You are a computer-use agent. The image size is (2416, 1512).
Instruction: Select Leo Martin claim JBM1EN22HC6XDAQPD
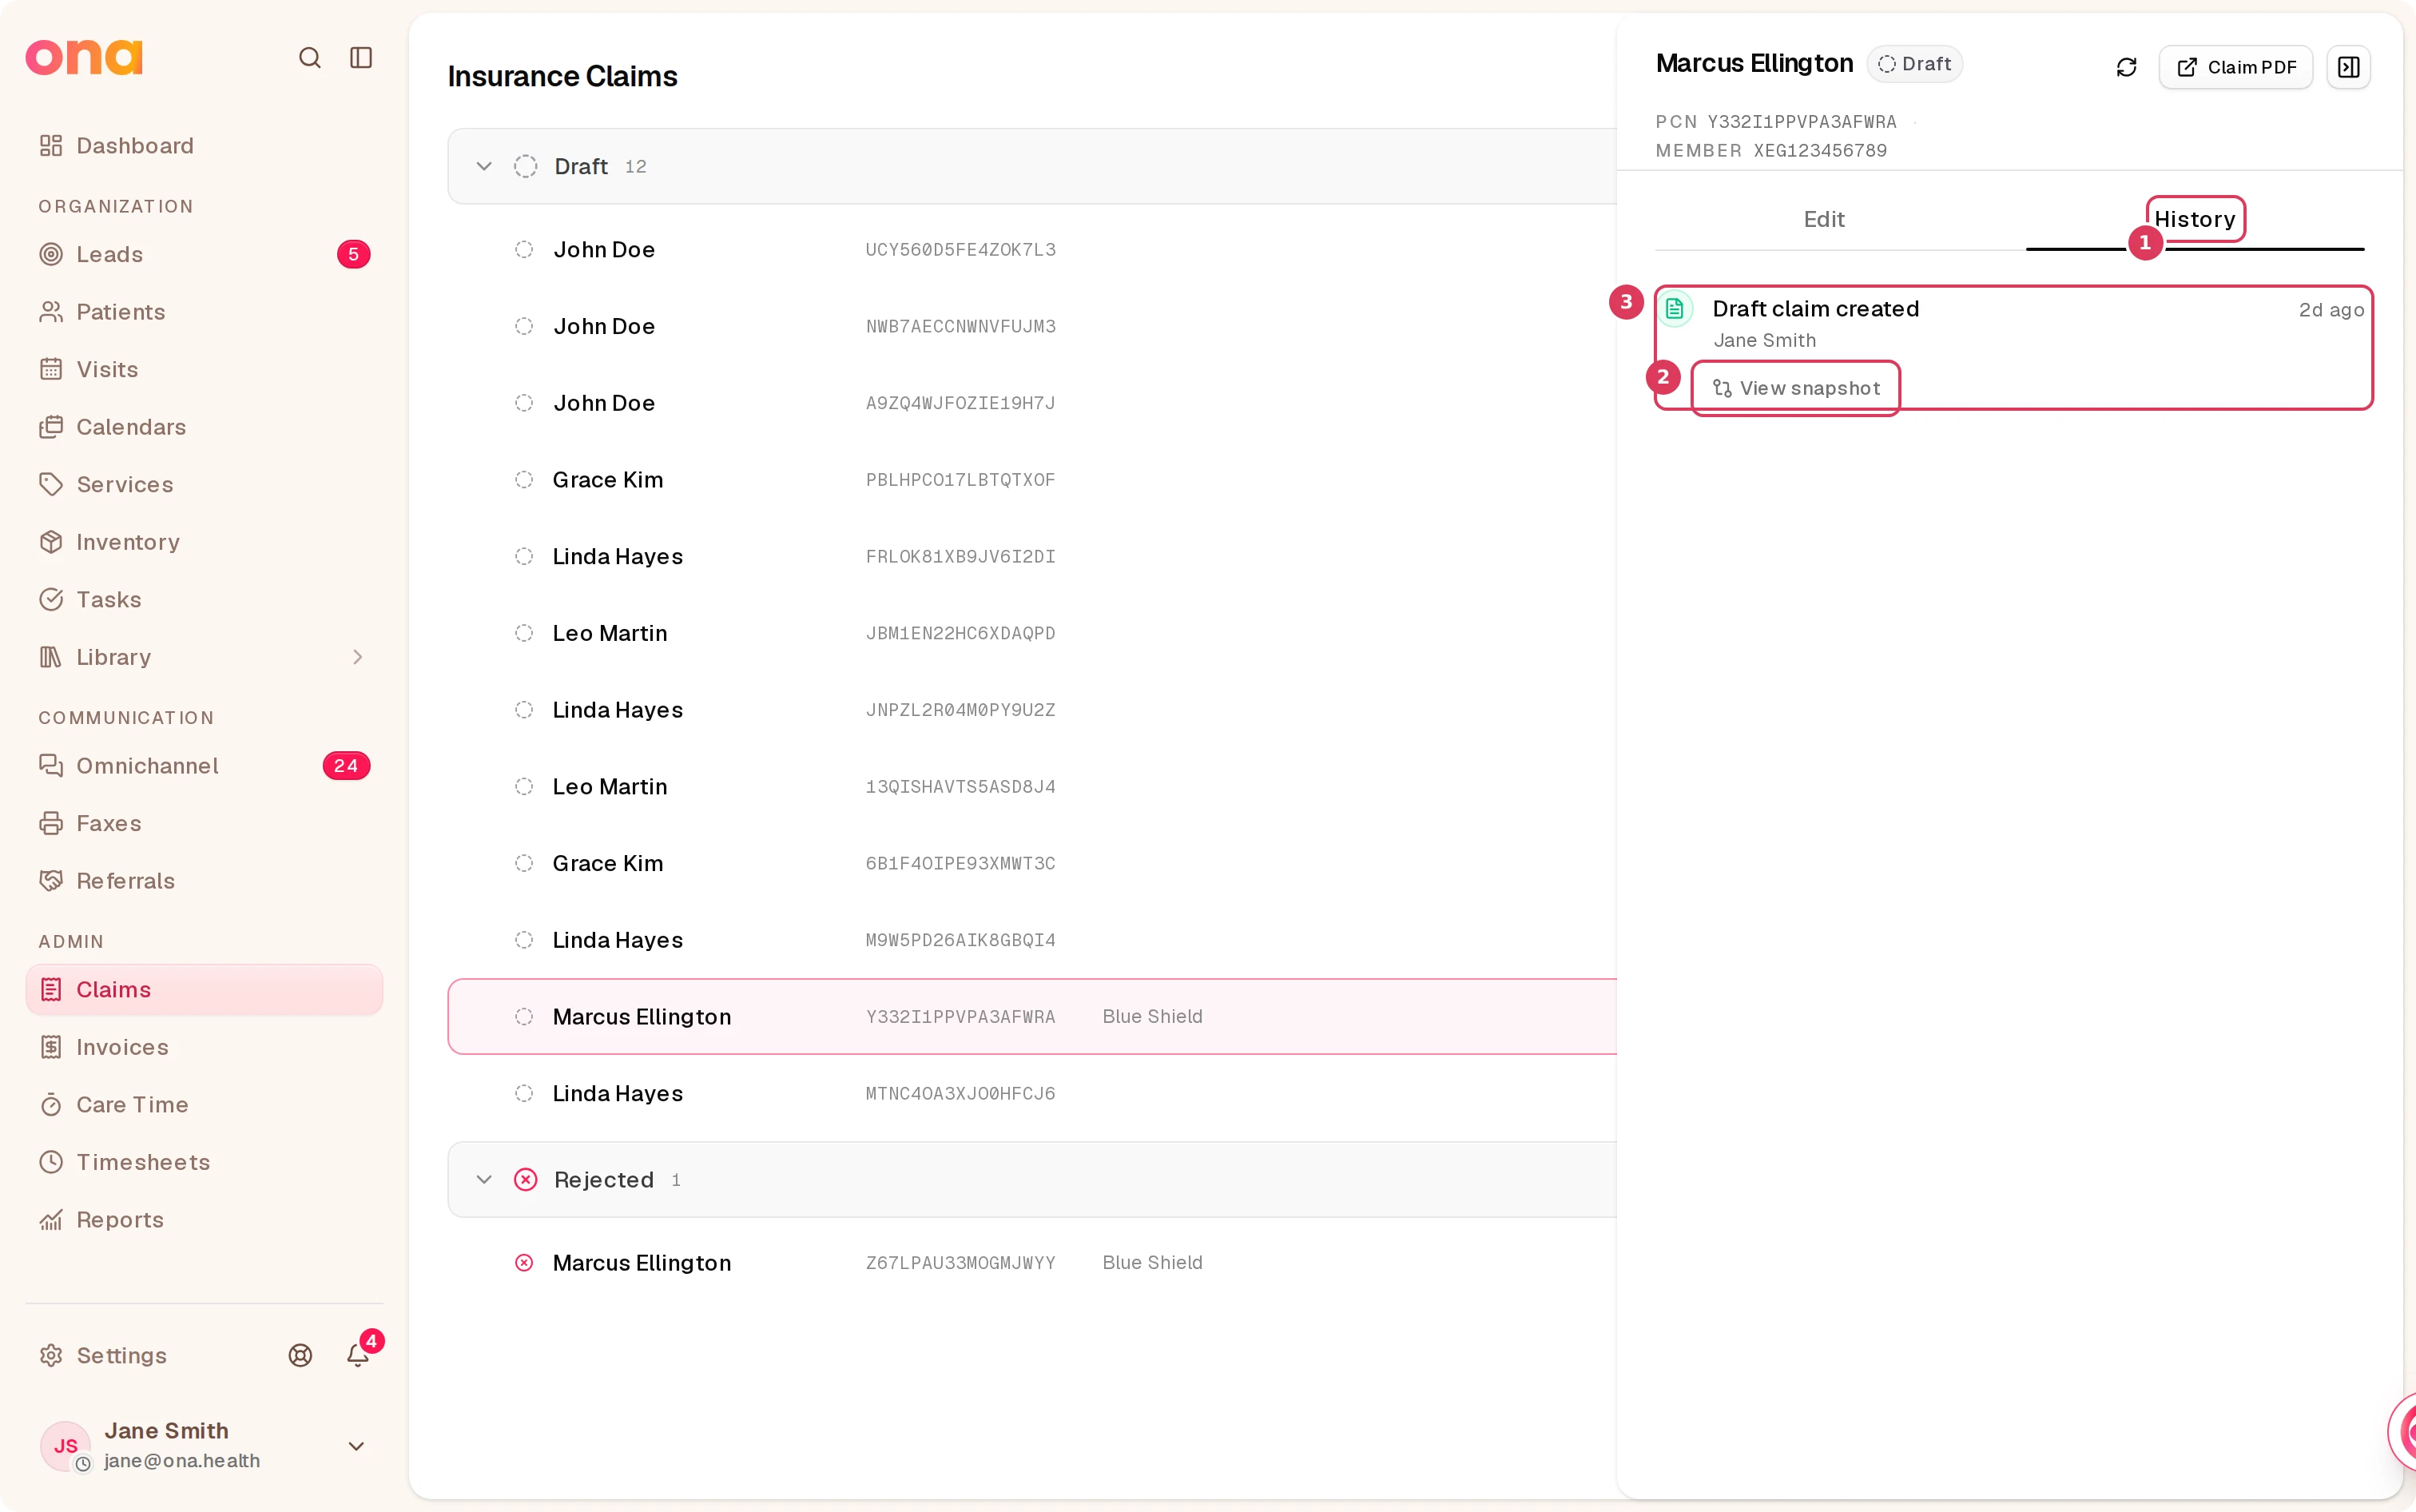coord(1032,634)
